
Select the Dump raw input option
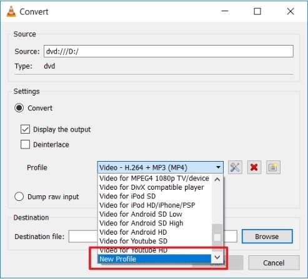19,197
